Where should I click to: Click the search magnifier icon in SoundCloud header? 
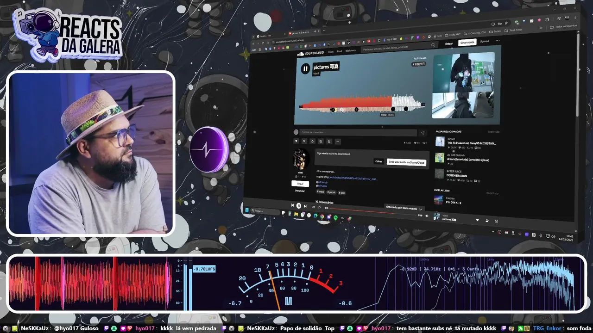coord(433,45)
